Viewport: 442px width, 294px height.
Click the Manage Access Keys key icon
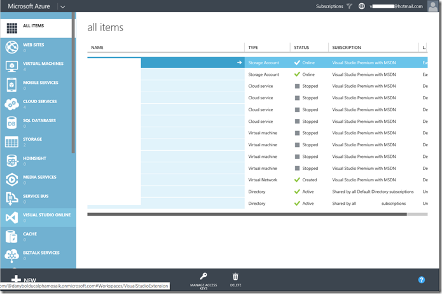click(x=204, y=276)
